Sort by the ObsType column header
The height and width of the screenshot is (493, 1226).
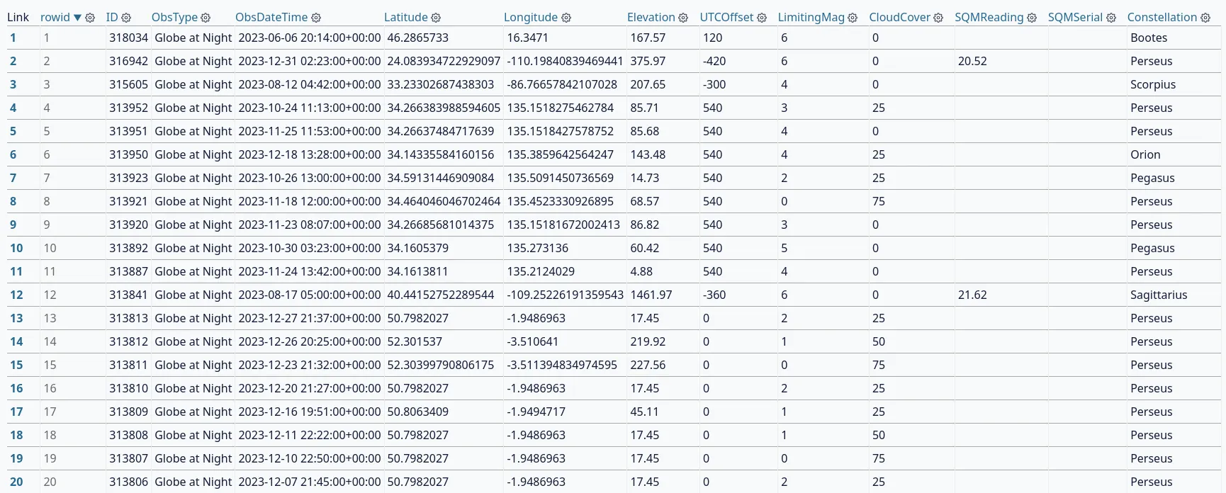174,17
